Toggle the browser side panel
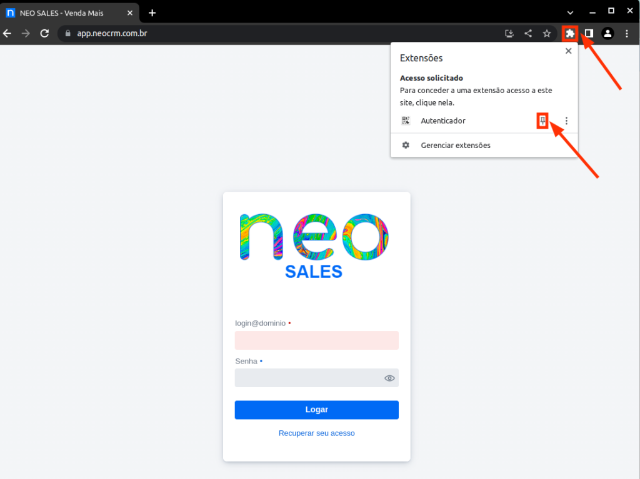Viewport: 640px width, 479px height. 589,33
